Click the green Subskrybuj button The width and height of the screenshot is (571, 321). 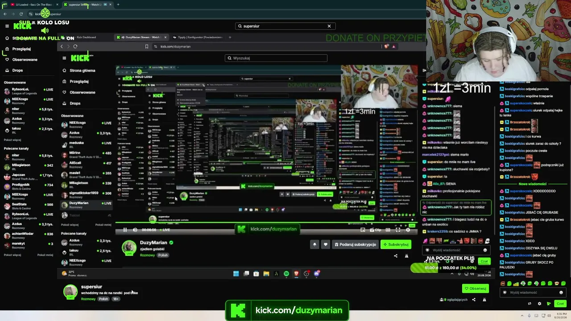coord(396,244)
